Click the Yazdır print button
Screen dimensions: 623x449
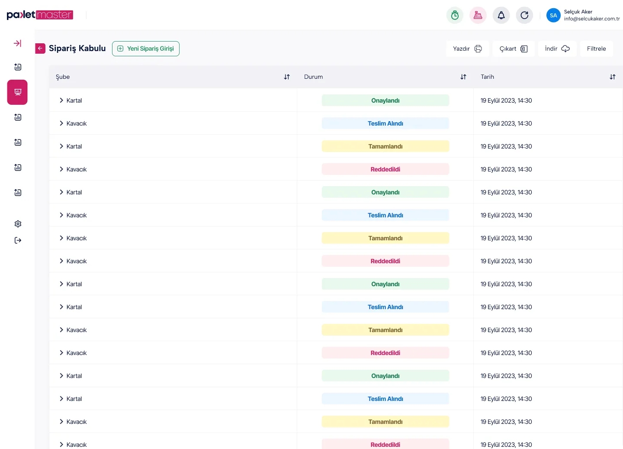467,48
